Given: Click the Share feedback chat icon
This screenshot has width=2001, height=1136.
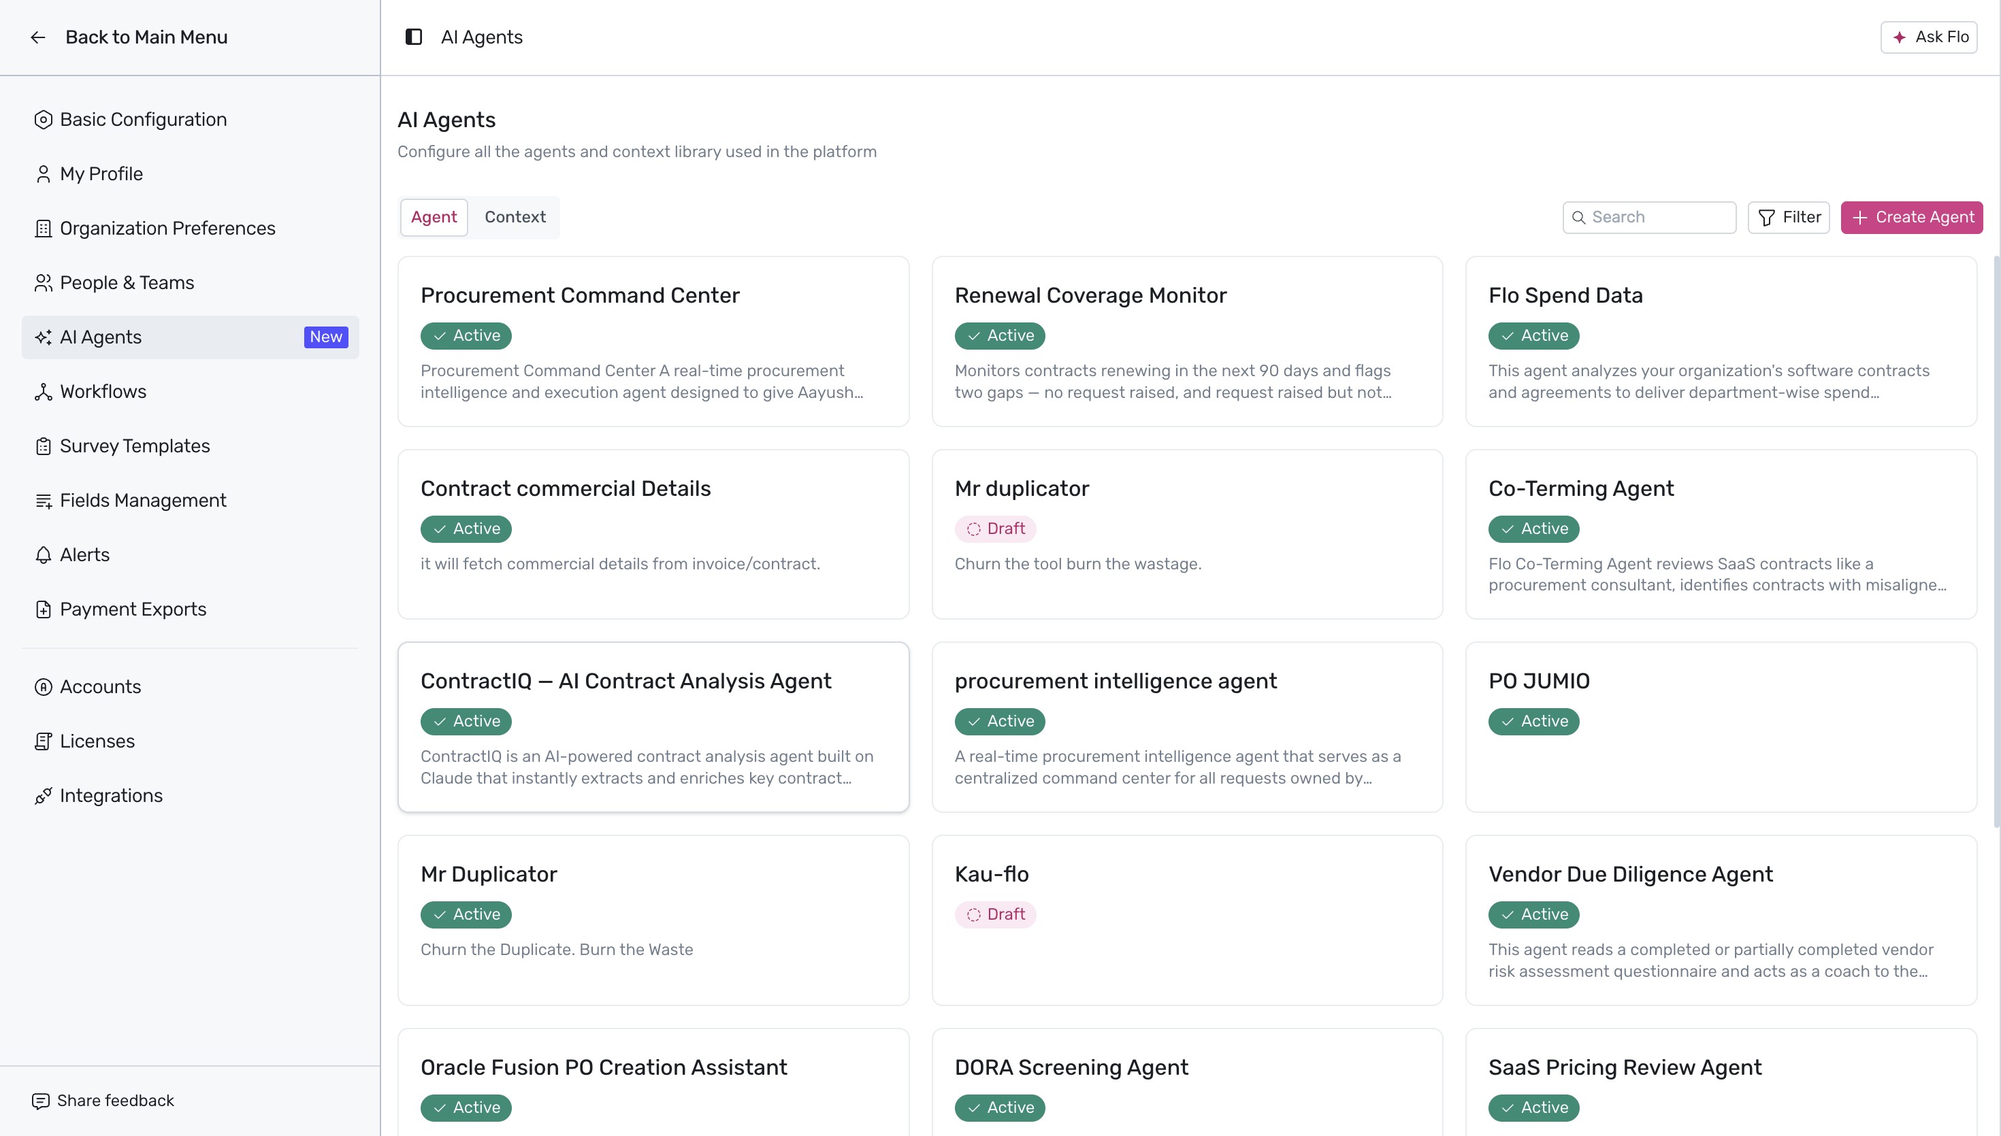Looking at the screenshot, I should click(41, 1101).
